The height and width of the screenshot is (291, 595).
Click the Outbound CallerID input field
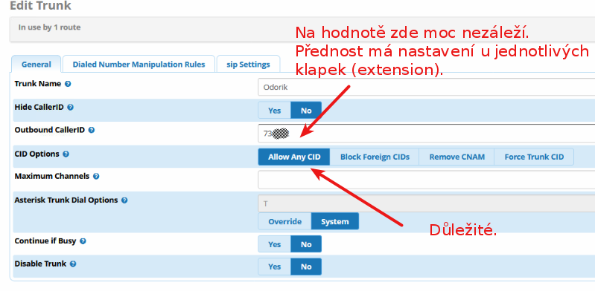[x=427, y=133]
